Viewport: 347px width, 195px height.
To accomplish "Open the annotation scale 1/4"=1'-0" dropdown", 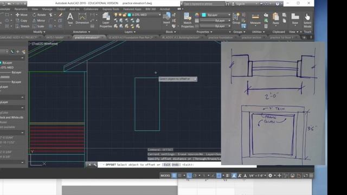I will [x=258, y=175].
